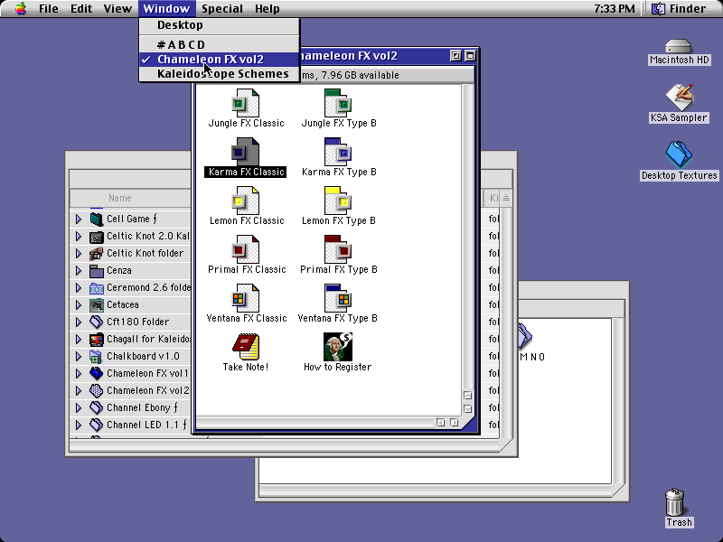Select the Jungle FX Type B icon
723x542 pixels.
point(338,103)
